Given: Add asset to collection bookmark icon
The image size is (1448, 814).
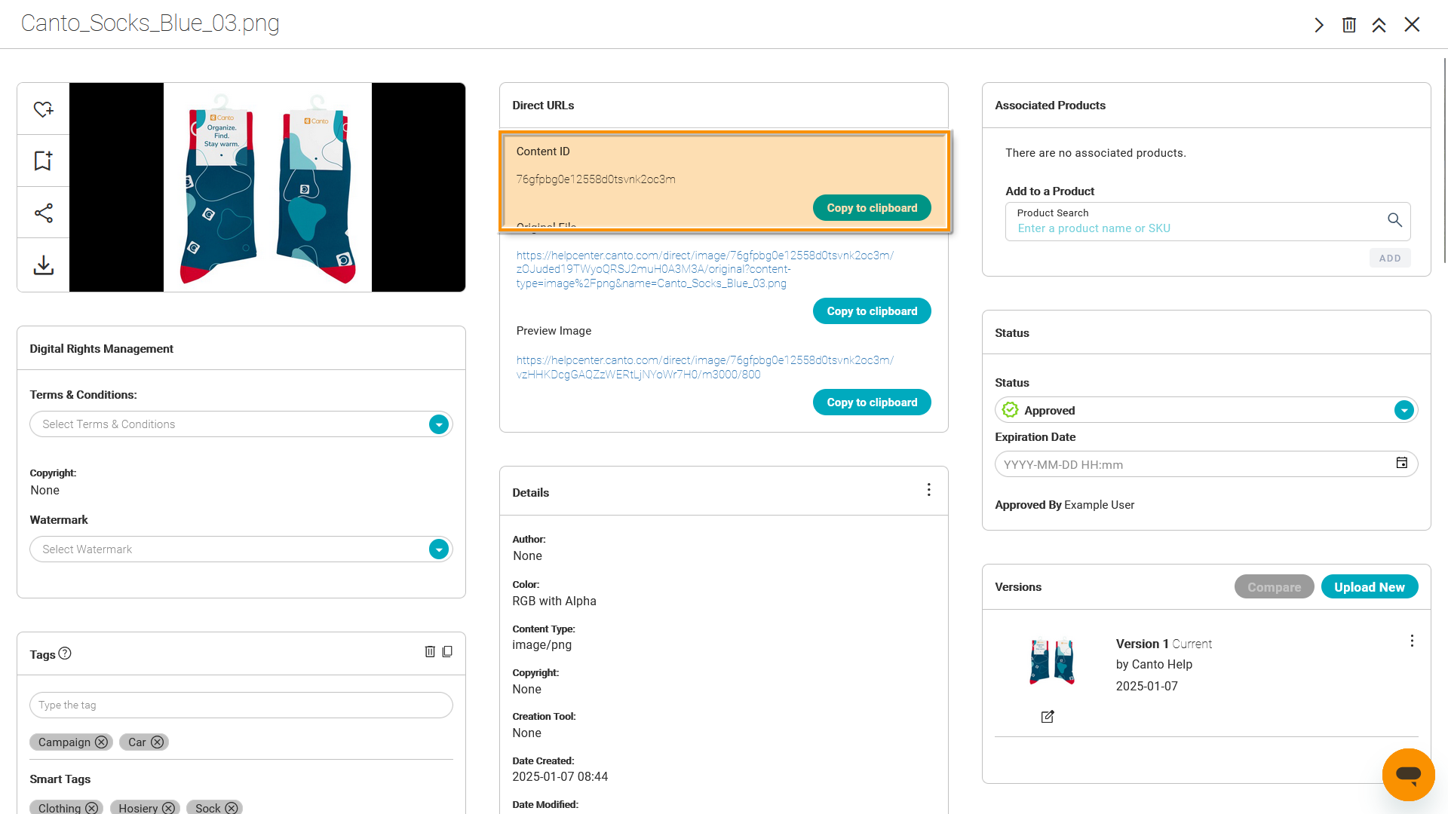Looking at the screenshot, I should point(43,161).
